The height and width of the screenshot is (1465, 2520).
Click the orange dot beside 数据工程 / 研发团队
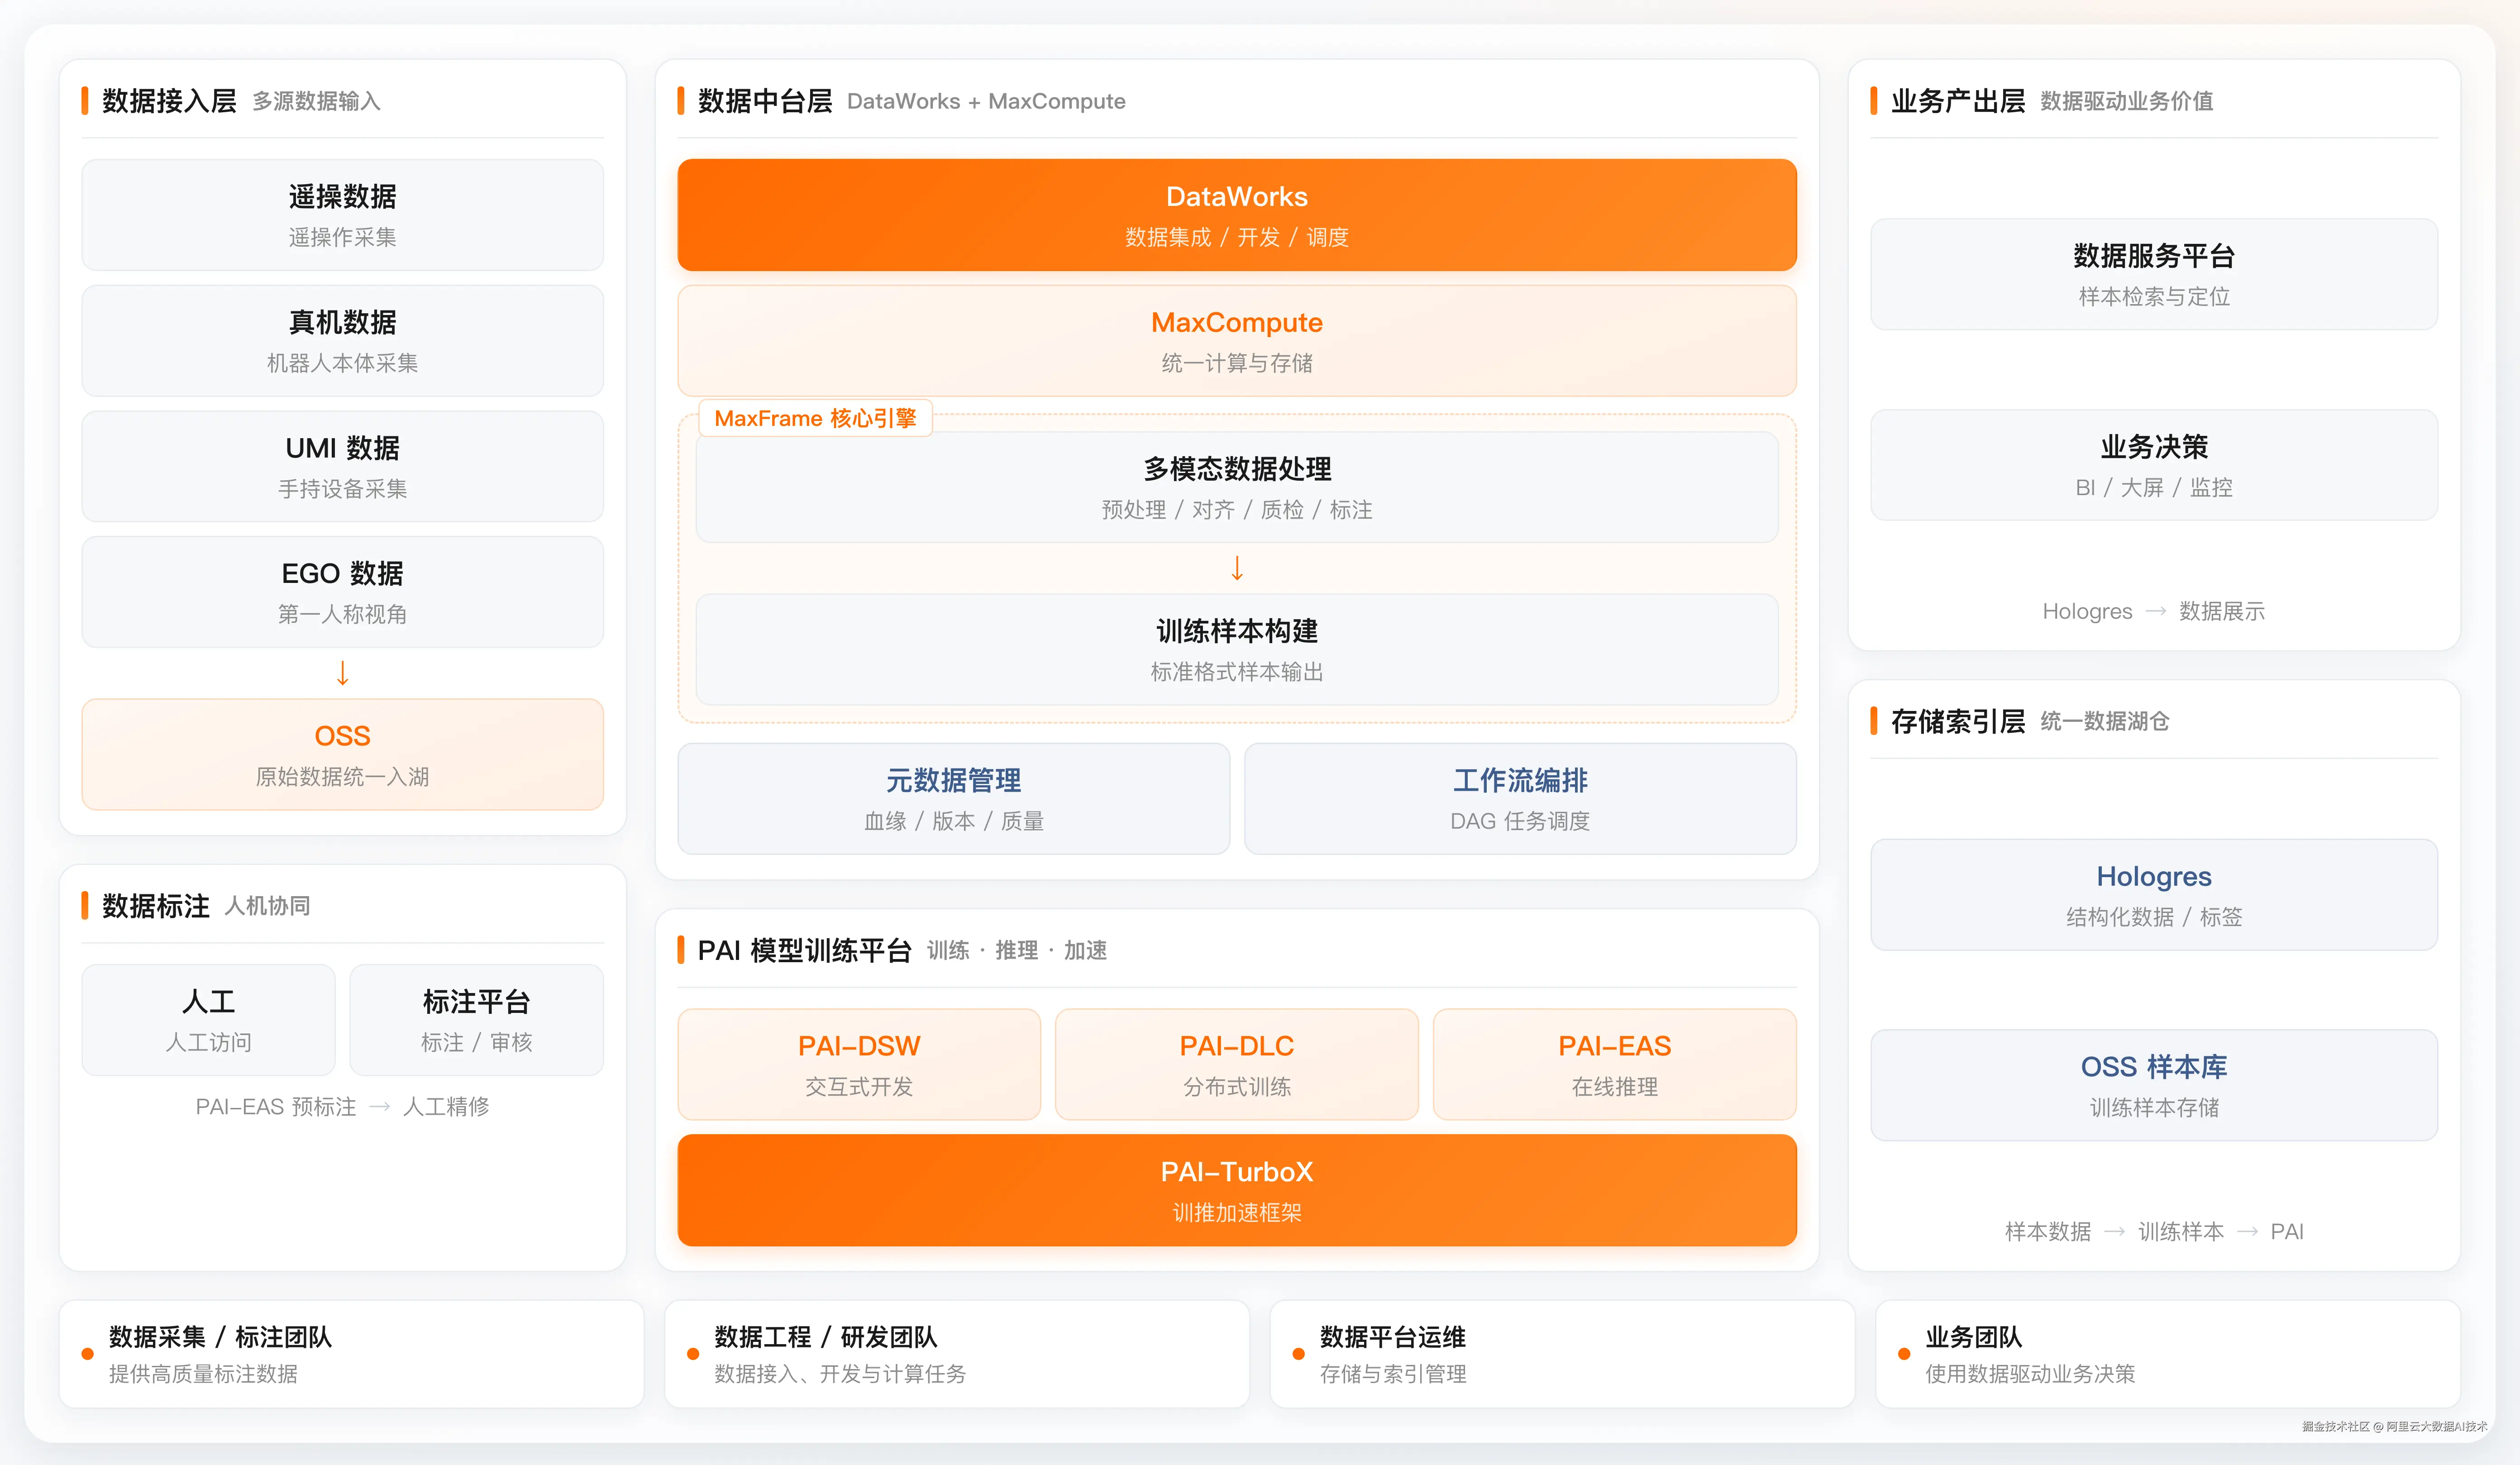pos(693,1354)
